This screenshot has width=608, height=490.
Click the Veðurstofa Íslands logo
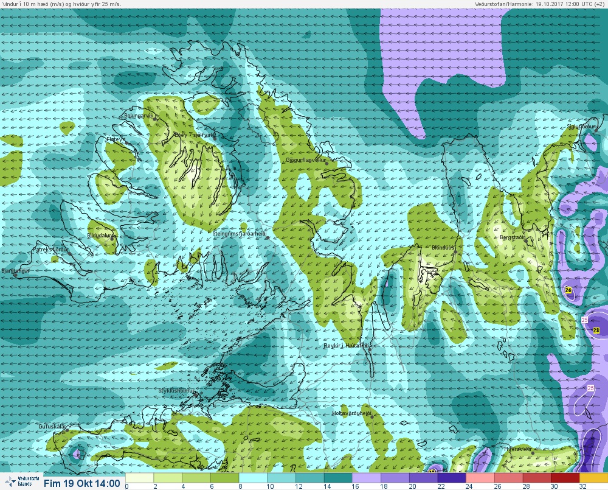click(x=22, y=481)
